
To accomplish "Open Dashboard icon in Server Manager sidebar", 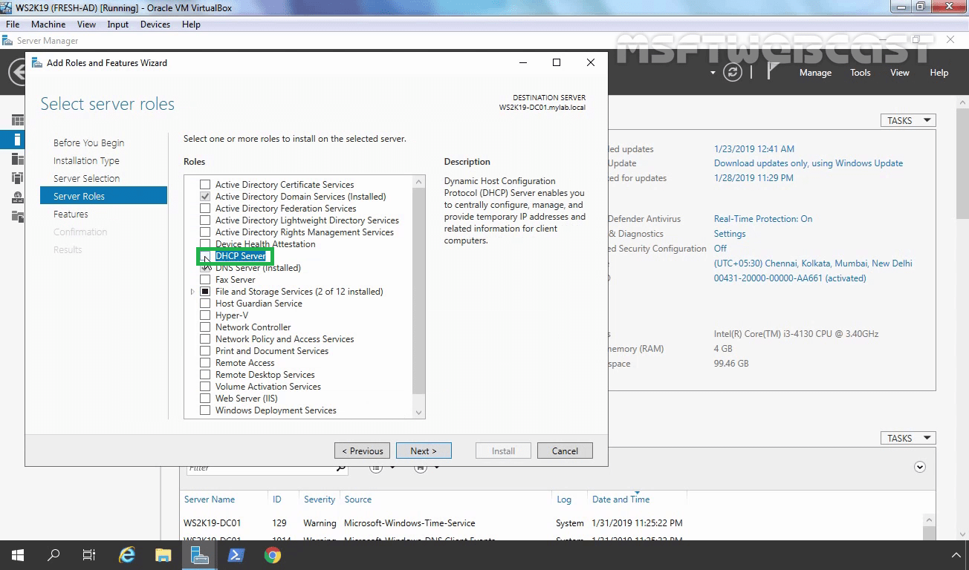I will pos(18,120).
